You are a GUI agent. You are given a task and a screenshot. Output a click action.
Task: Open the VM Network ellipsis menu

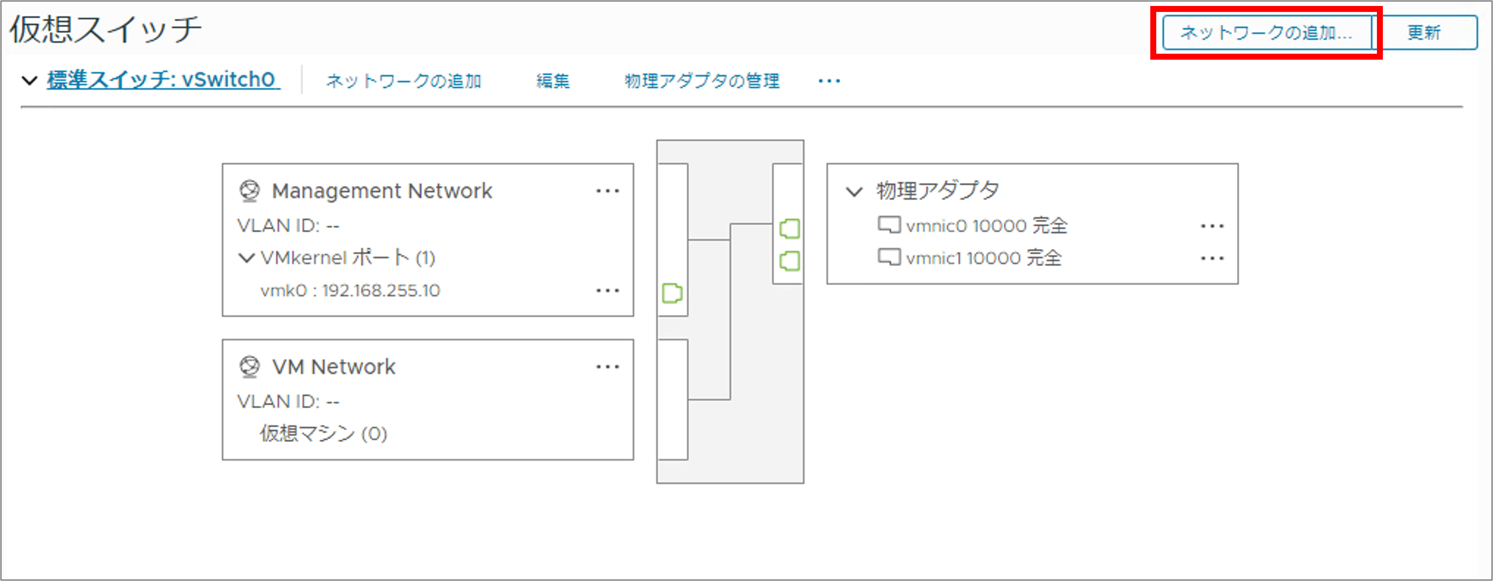607,367
